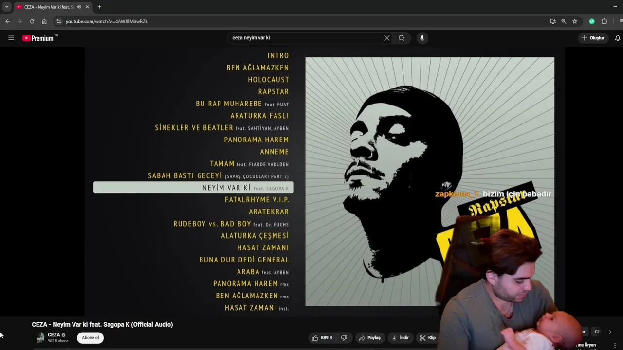Open the CEZA channel avatar
The height and width of the screenshot is (350, 623).
(x=40, y=337)
